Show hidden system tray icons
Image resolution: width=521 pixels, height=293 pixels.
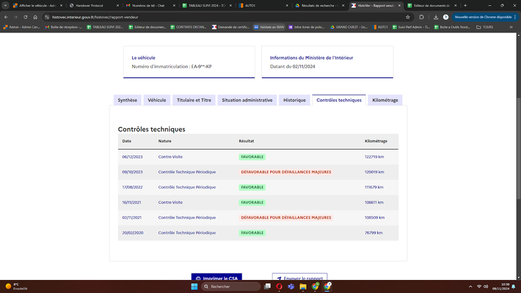pos(470,286)
